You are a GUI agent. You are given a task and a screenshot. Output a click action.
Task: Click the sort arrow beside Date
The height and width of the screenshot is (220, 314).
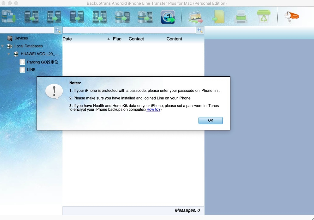(x=108, y=39)
